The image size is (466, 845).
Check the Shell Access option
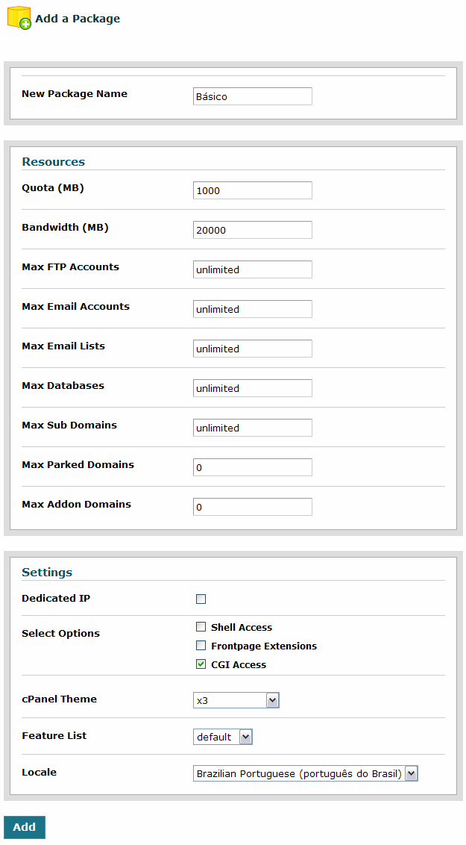tap(201, 627)
